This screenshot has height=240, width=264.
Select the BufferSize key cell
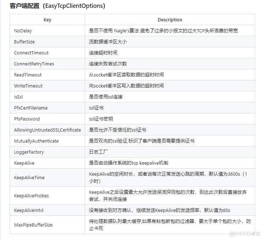tap(47, 42)
